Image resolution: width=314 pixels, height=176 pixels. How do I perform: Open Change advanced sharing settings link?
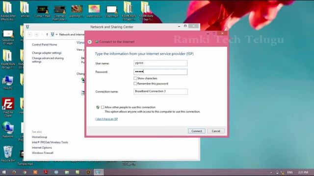pos(48,60)
